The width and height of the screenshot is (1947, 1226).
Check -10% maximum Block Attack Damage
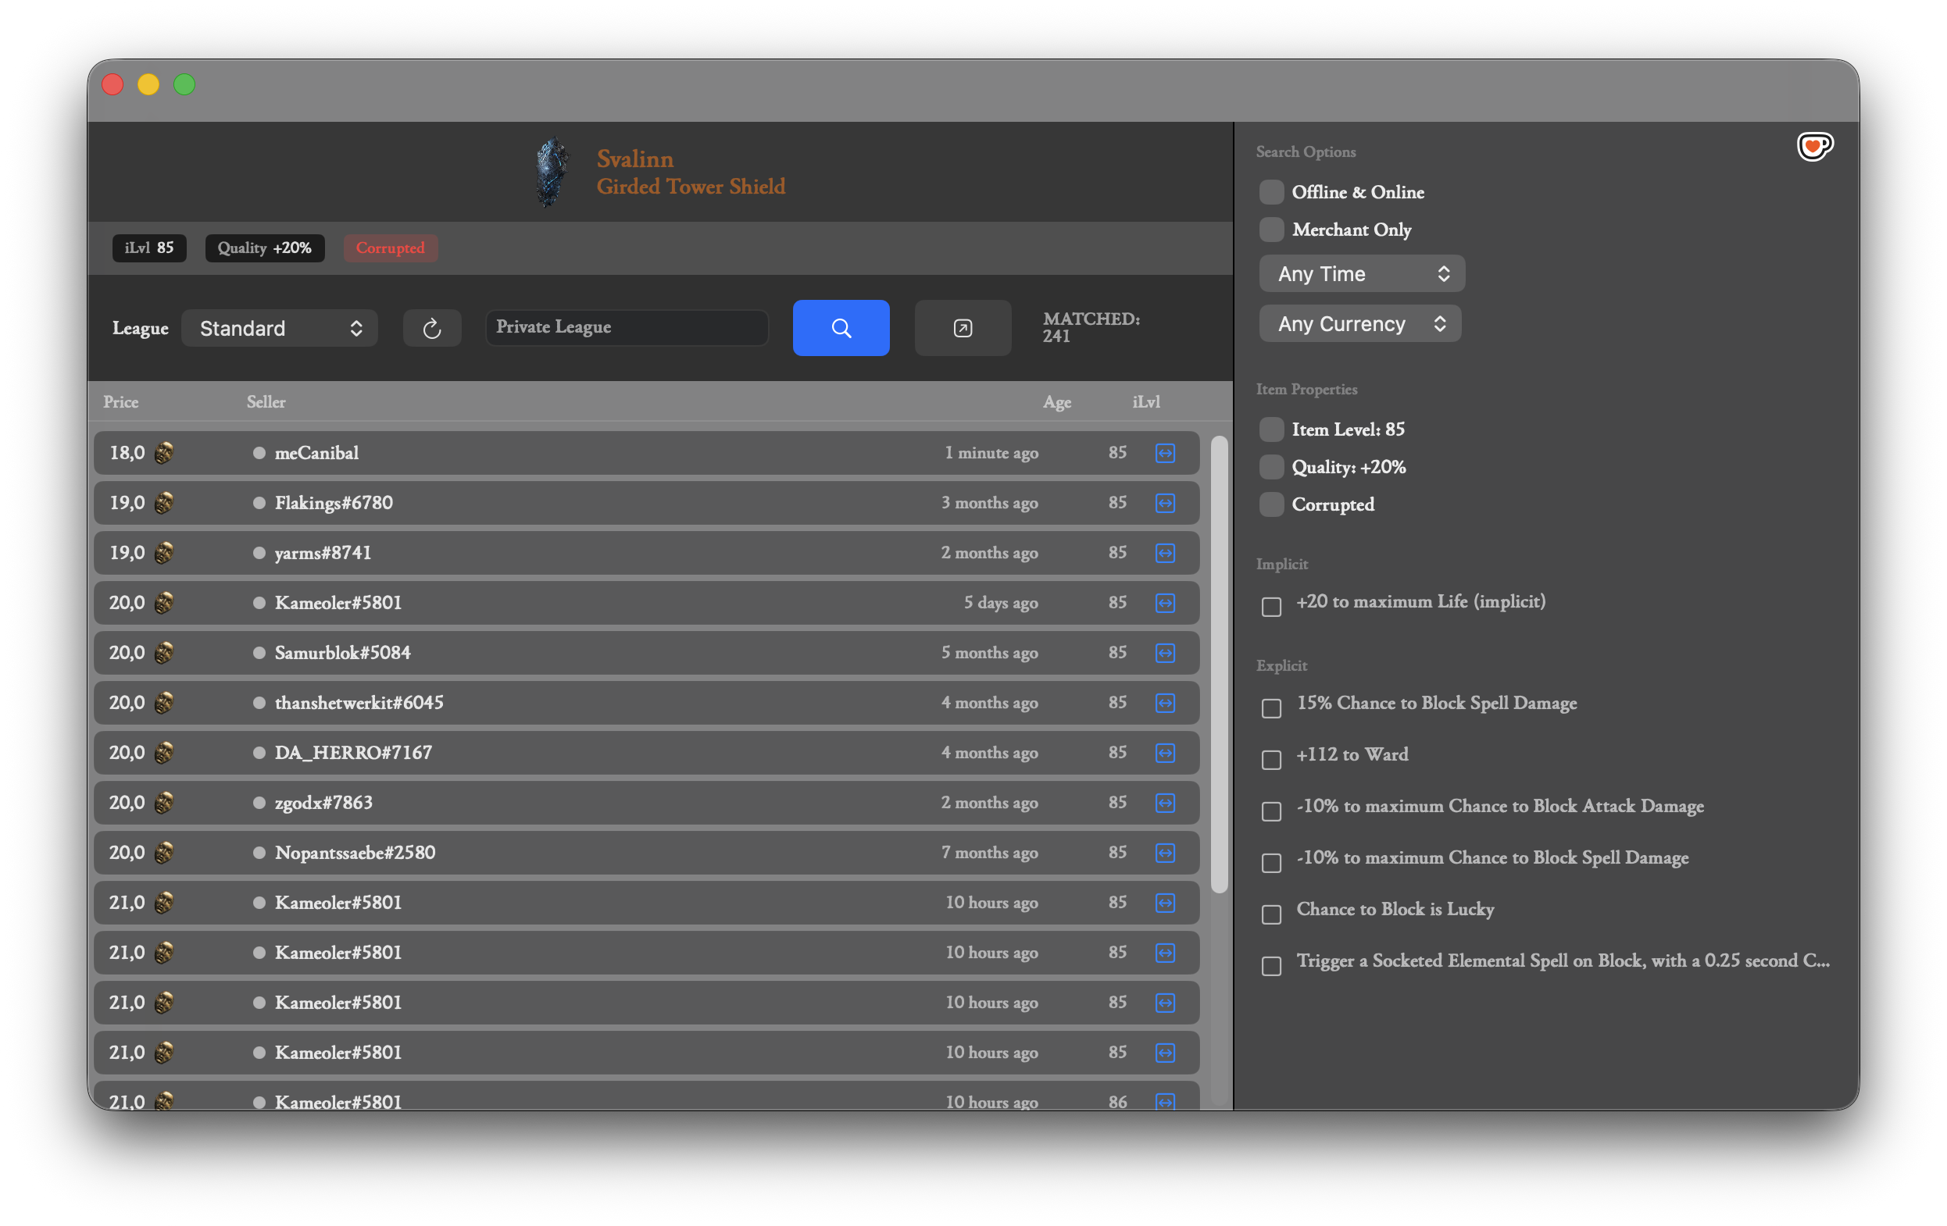1271,811
